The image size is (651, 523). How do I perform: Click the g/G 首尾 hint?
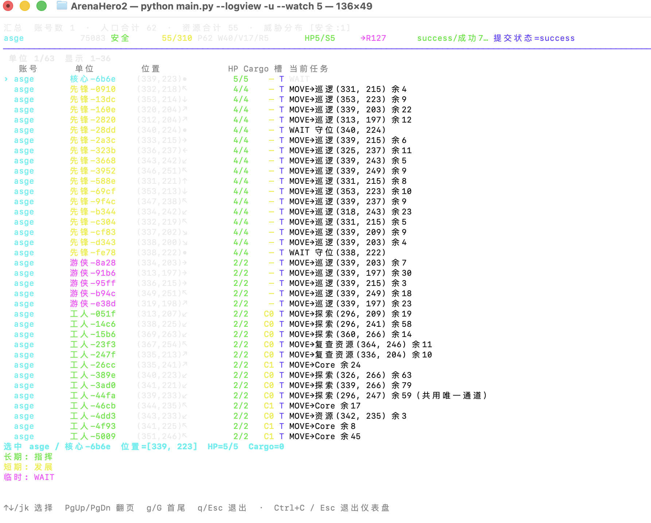click(x=166, y=508)
